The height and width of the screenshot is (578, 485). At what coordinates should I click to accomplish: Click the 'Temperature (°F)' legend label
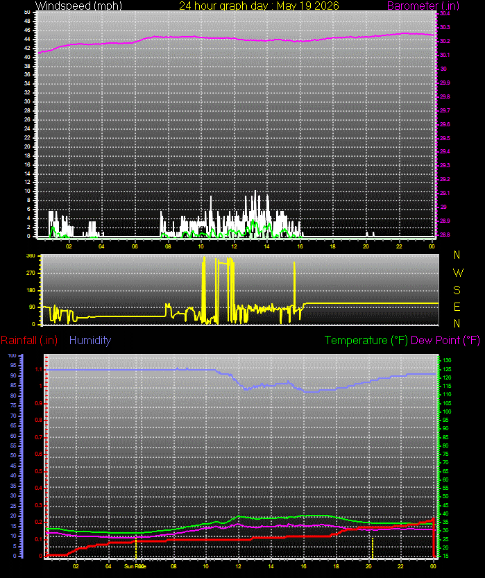point(366,340)
